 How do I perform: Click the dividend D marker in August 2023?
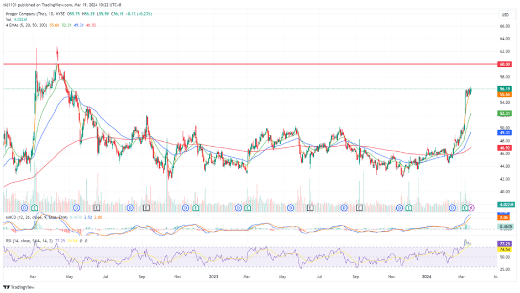[344, 208]
